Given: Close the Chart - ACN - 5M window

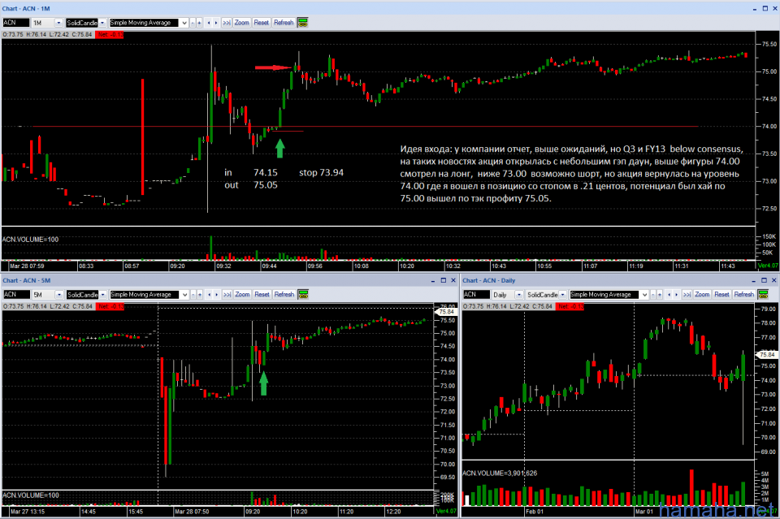Looking at the screenshot, I should tap(453, 280).
